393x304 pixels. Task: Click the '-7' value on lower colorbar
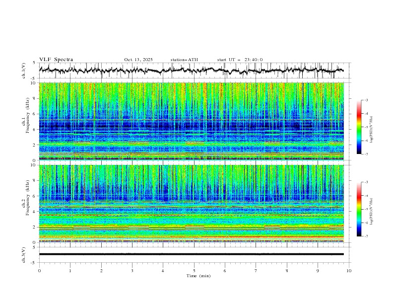(x=366, y=236)
